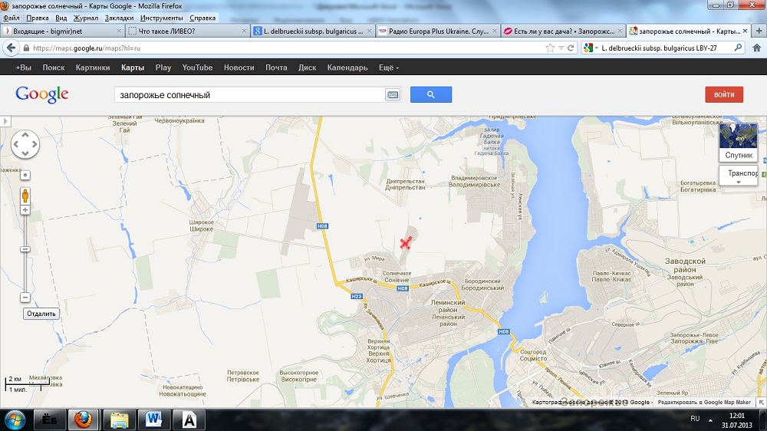Select the Street View pegman icon
The width and height of the screenshot is (767, 431).
[25, 196]
